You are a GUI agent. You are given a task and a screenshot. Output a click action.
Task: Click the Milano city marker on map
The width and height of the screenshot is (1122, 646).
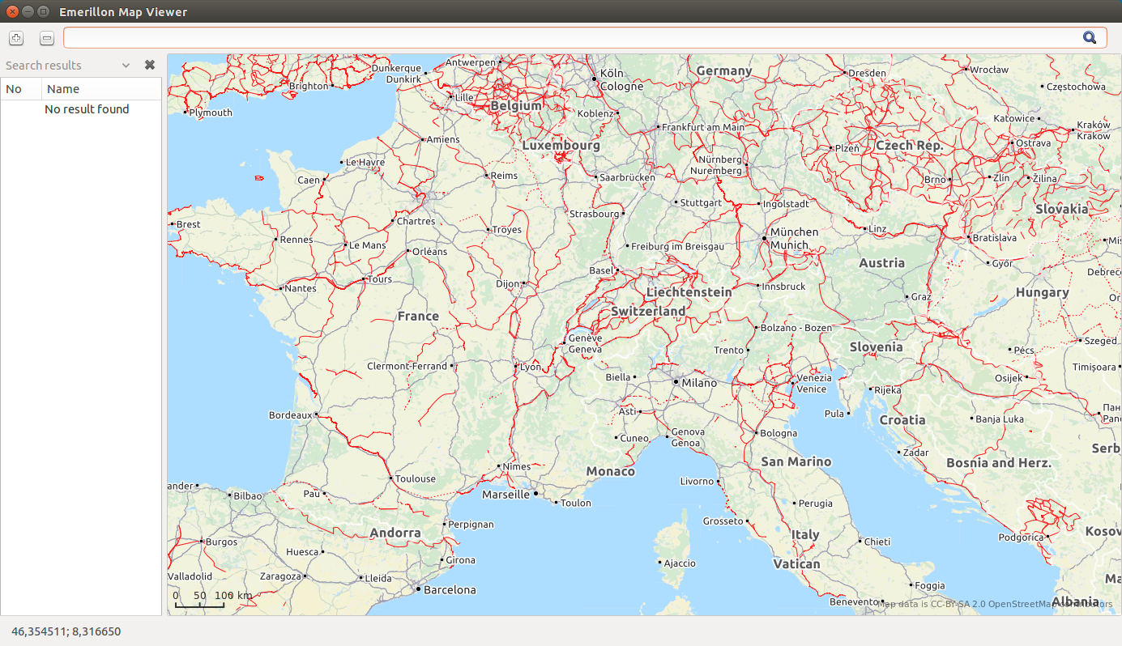point(676,380)
